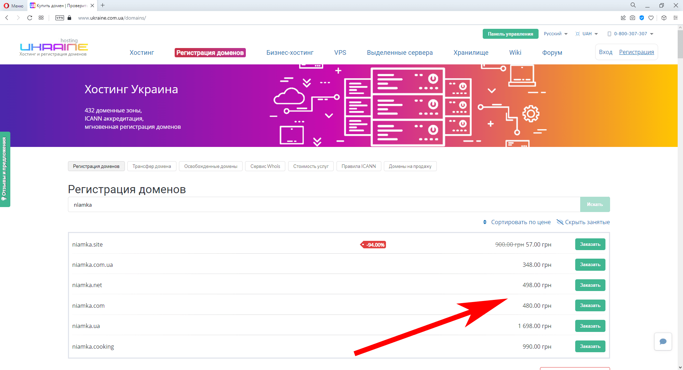683x370 pixels.
Task: Order niamka.cooking with Заказать
Action: [x=590, y=346]
